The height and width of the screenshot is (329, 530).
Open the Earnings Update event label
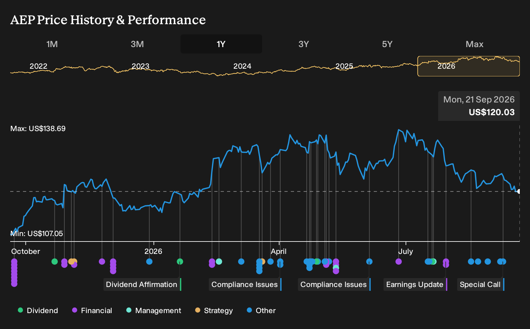pyautogui.click(x=416, y=284)
